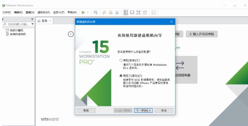Image resolution: width=248 pixels, height=126 pixels.
Task: Click the vmware logo at bottom left
Action: click(x=50, y=119)
